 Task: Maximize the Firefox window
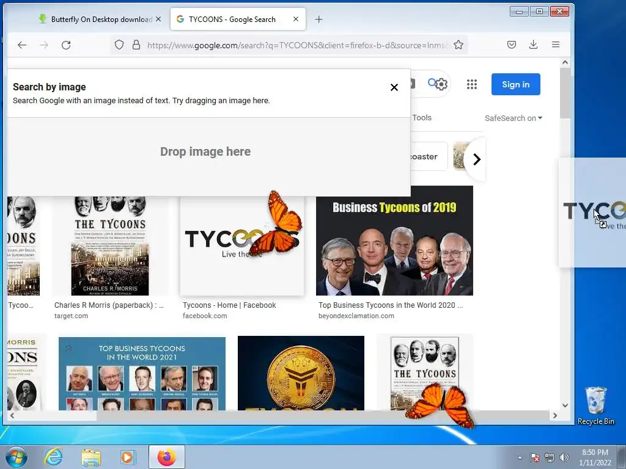(x=539, y=12)
